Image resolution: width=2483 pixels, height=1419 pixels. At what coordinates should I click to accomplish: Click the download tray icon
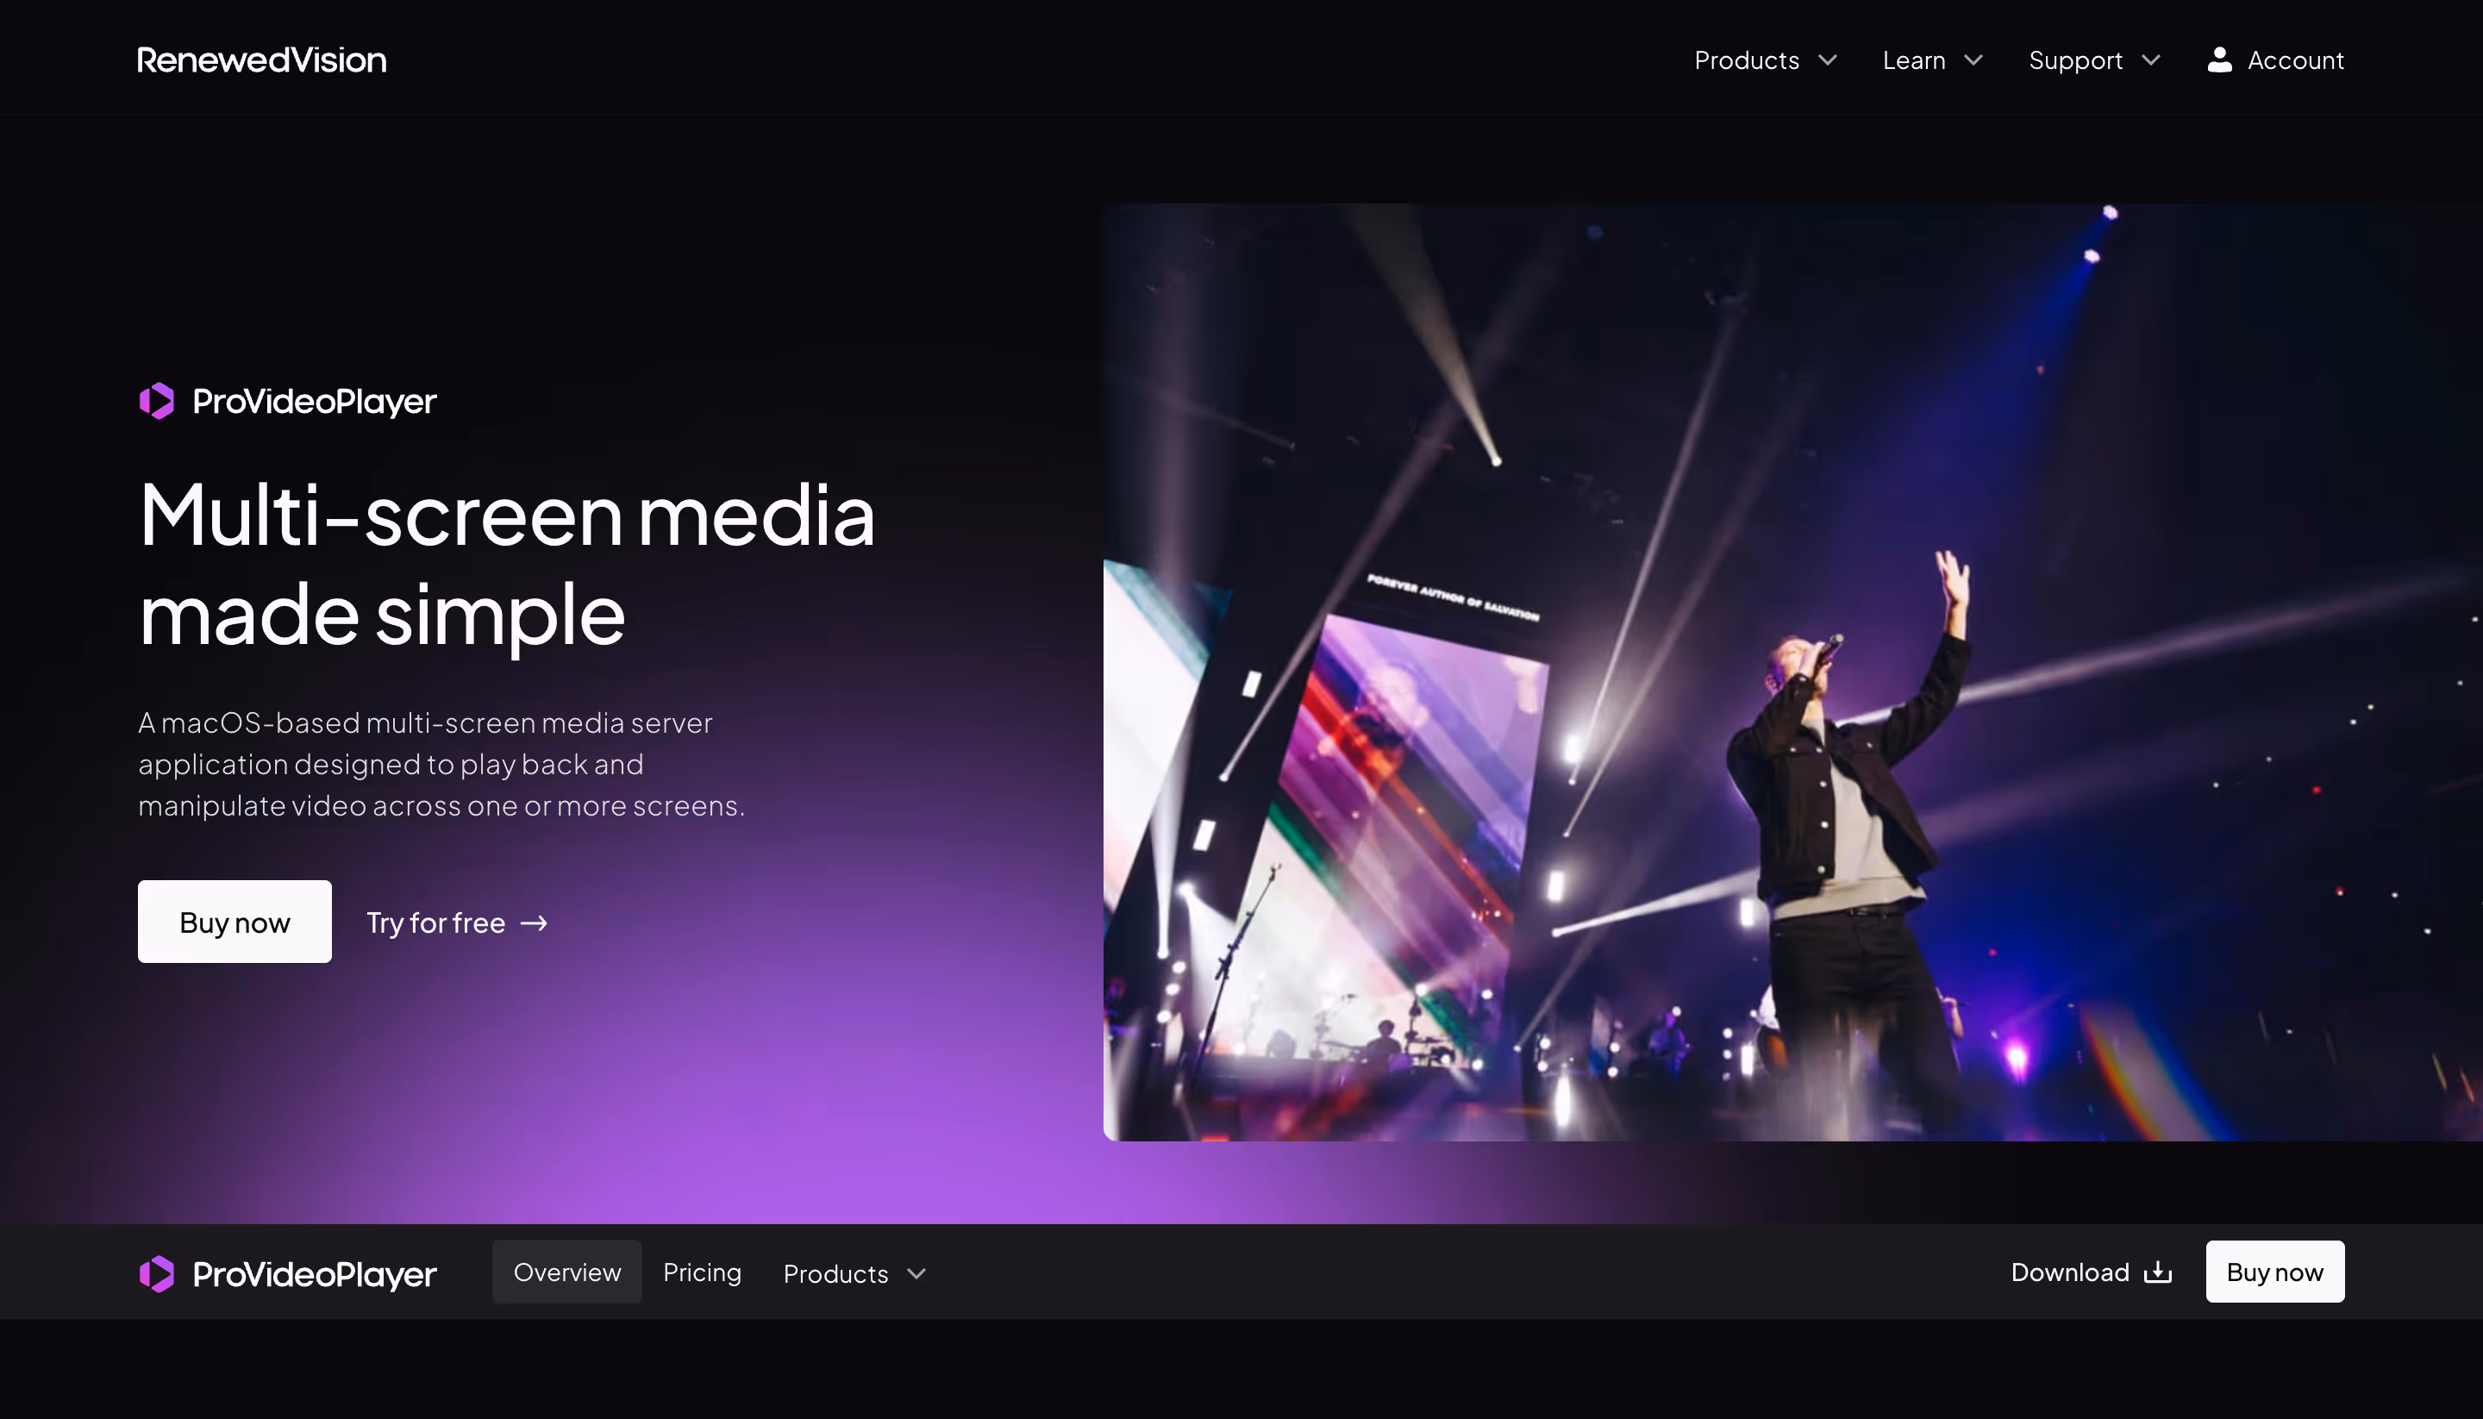[2157, 1272]
